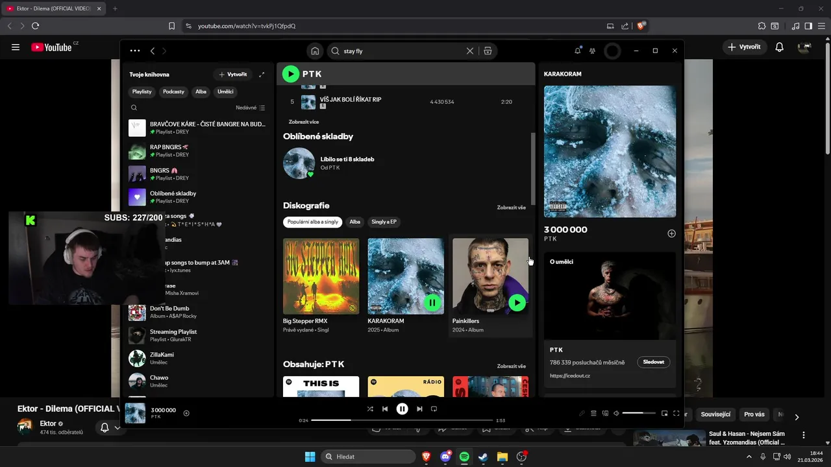Open YouTube notifications bell
Image resolution: width=831 pixels, height=467 pixels.
click(780, 47)
